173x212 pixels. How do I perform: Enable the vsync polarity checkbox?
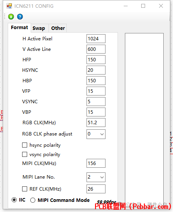pos(24,155)
